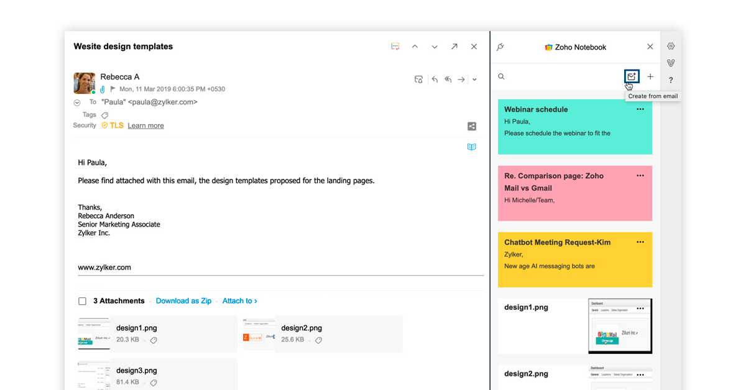Open the Webinar schedule note card
746x390 pixels.
(575, 127)
